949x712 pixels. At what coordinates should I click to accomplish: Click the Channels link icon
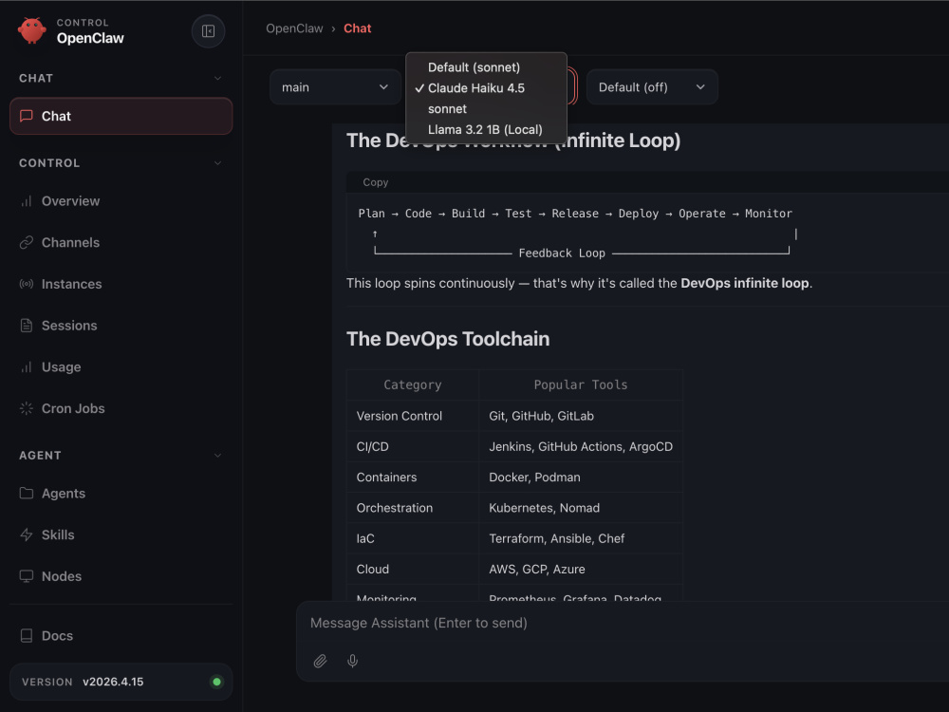pyautogui.click(x=26, y=242)
